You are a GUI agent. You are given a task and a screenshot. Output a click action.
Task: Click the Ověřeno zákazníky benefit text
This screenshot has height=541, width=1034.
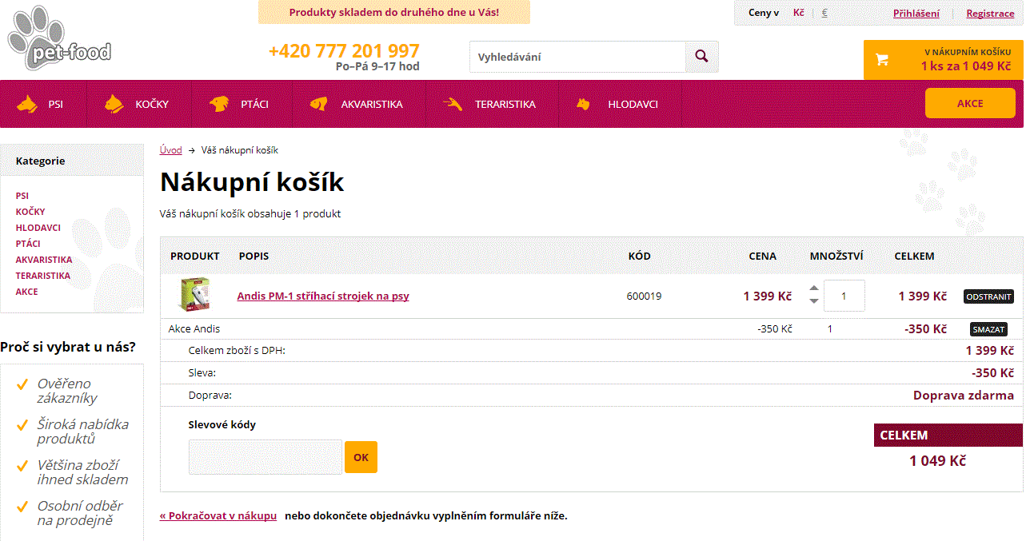click(67, 391)
